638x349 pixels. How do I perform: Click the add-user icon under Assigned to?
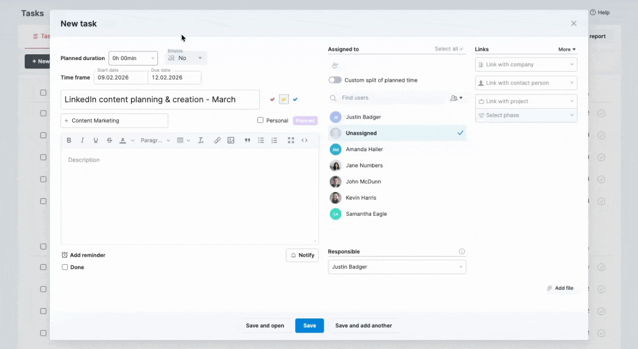[x=335, y=65]
